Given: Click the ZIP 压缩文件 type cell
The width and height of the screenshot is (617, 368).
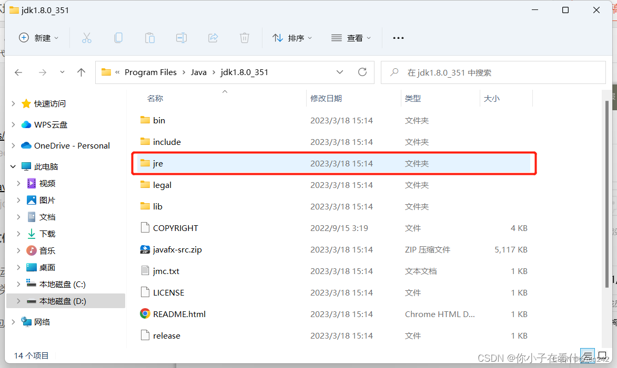Looking at the screenshot, I should tap(427, 249).
